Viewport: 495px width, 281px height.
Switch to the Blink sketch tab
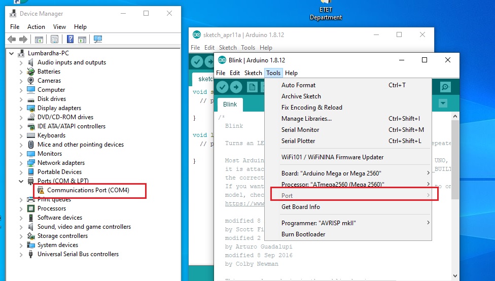230,104
